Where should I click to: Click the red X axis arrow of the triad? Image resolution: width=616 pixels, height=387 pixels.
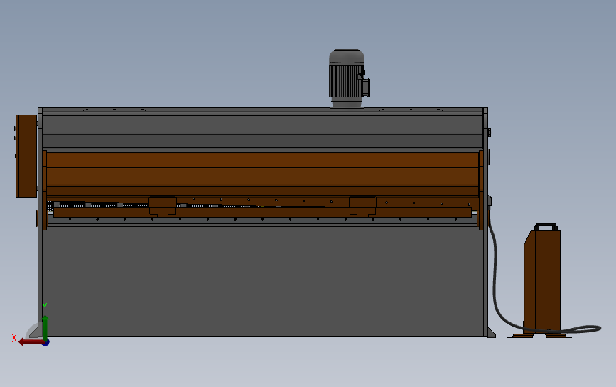[x=31, y=342]
